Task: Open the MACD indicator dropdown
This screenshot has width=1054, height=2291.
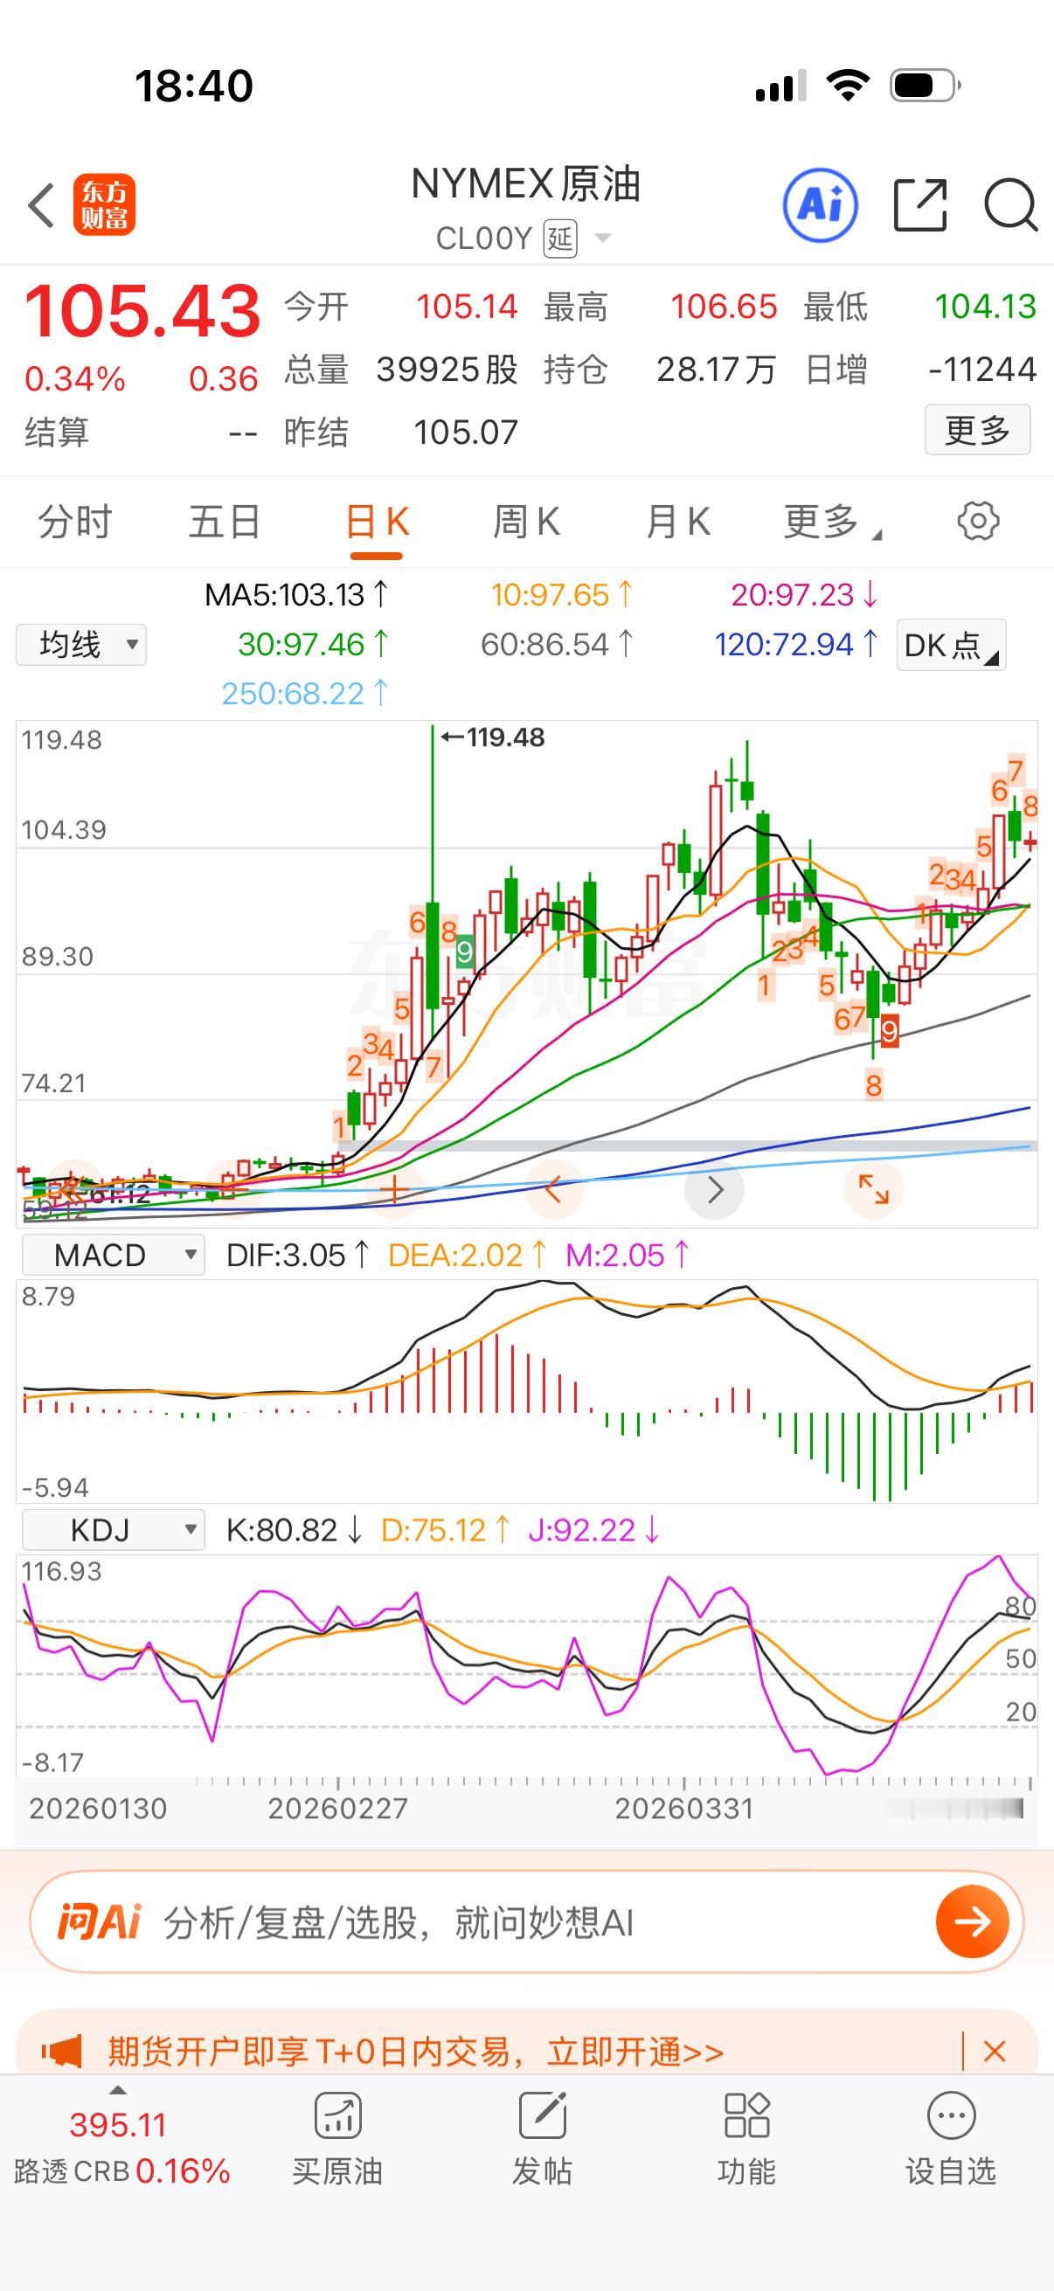Action: [x=113, y=1255]
